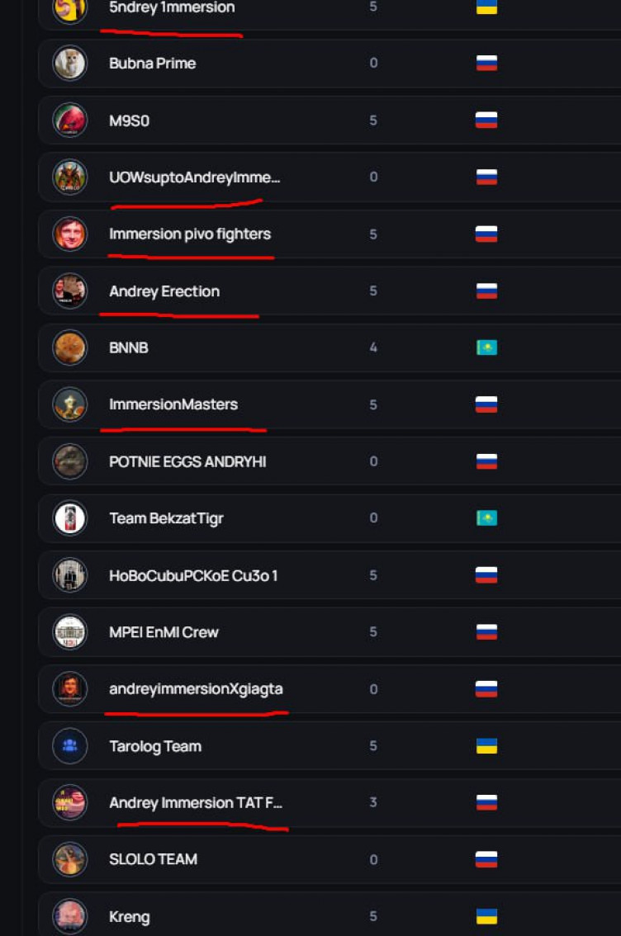Click the Bubna Prime team avatar
This screenshot has width=621, height=936.
click(x=70, y=63)
